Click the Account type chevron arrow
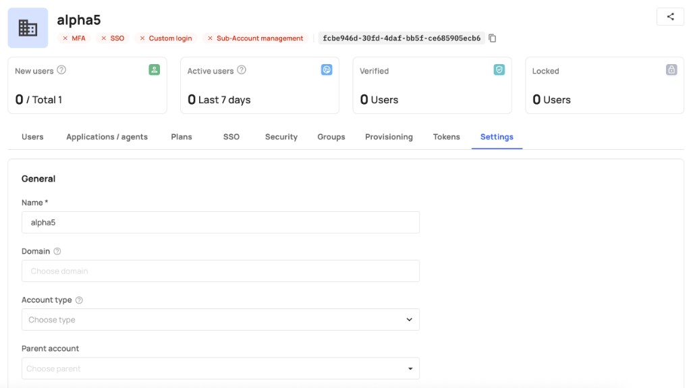Image resolution: width=691 pixels, height=388 pixels. coord(410,320)
